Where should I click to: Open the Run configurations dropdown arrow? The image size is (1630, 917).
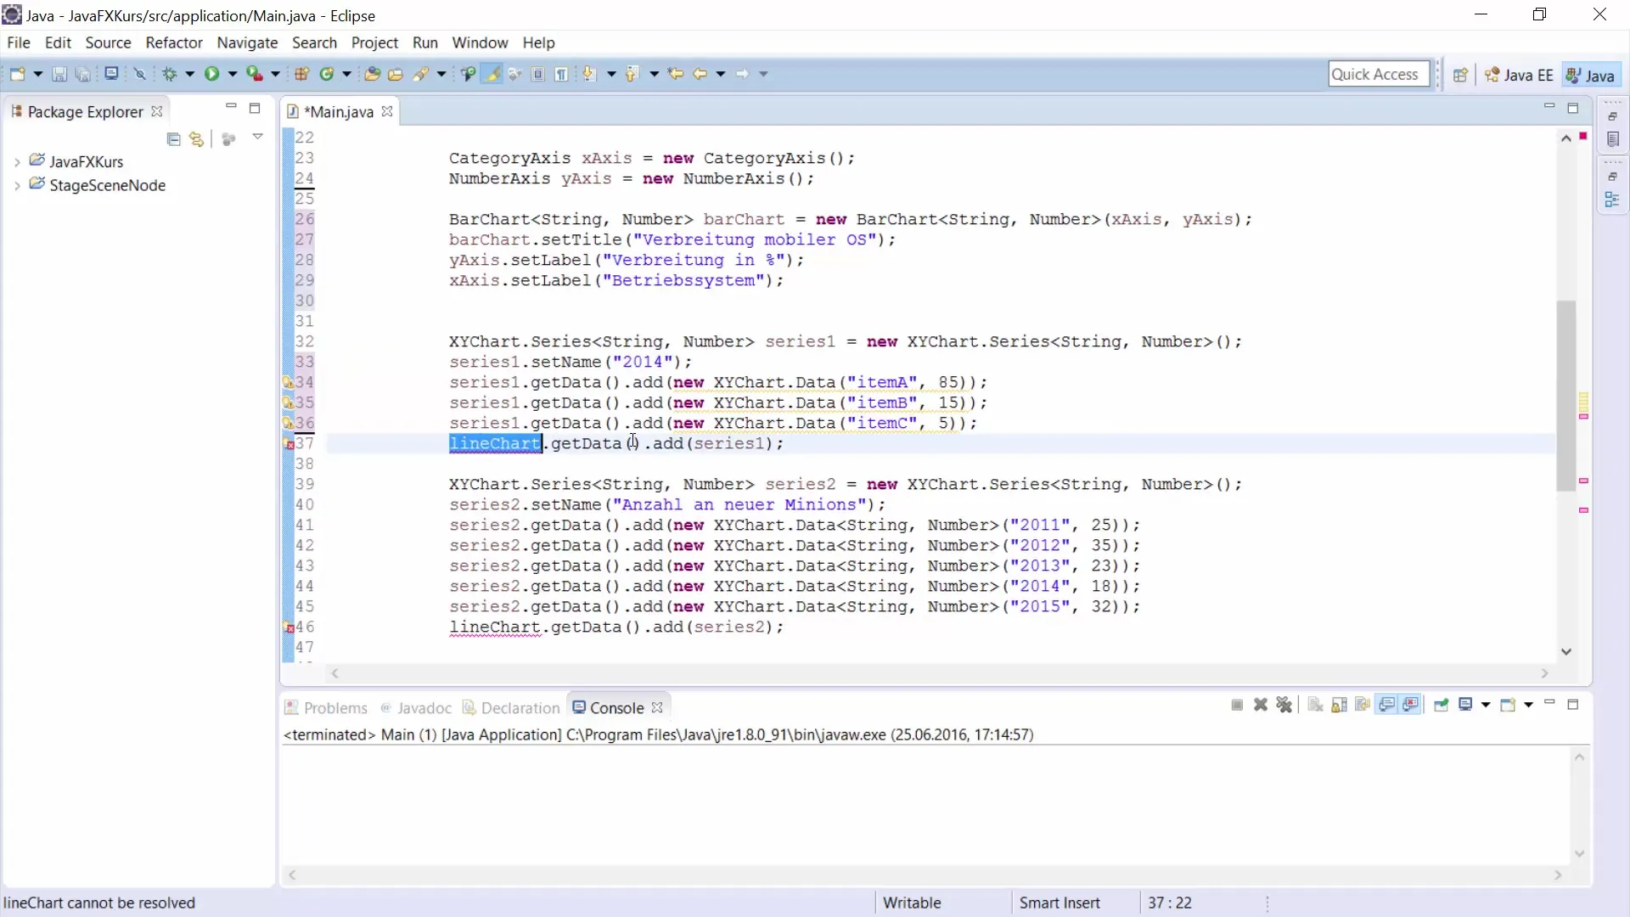pyautogui.click(x=232, y=74)
